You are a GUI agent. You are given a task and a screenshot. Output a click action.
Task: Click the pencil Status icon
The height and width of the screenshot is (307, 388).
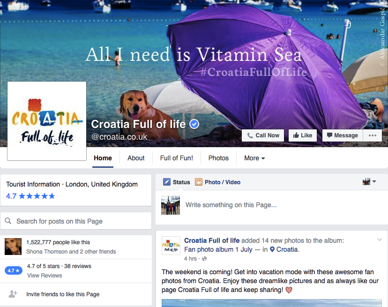click(x=167, y=182)
